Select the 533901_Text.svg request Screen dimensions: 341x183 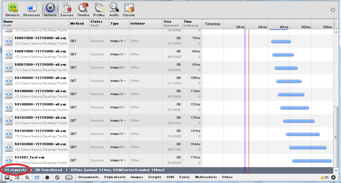click(x=29, y=157)
